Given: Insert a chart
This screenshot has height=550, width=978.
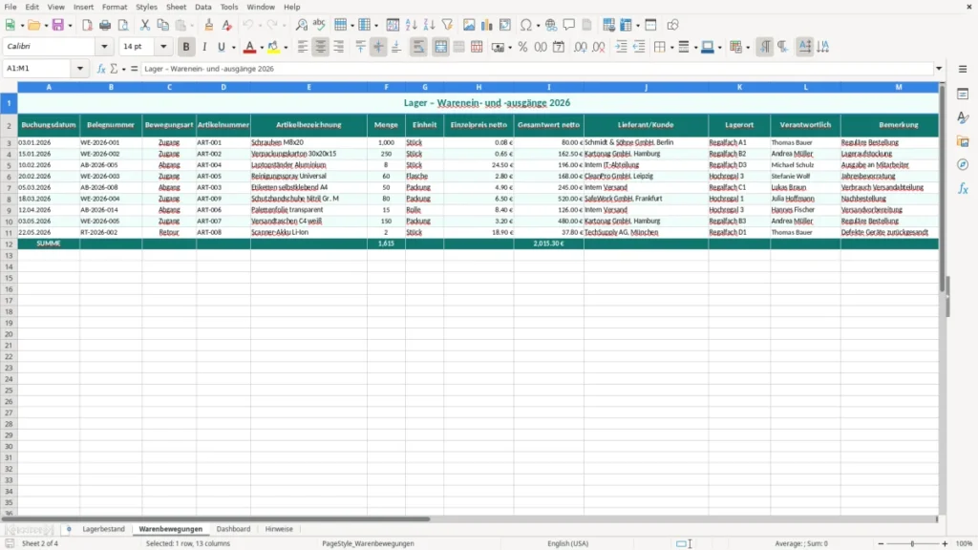Looking at the screenshot, I should point(486,25).
